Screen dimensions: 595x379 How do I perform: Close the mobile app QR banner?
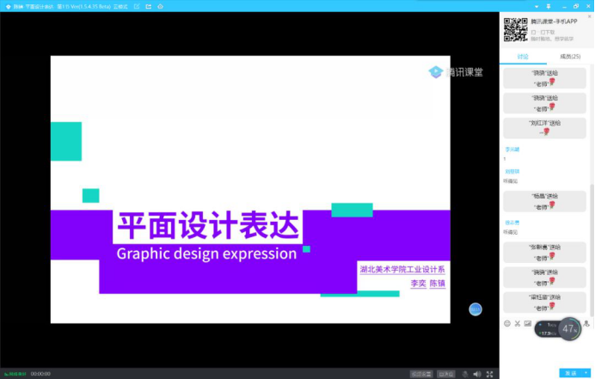(x=589, y=16)
